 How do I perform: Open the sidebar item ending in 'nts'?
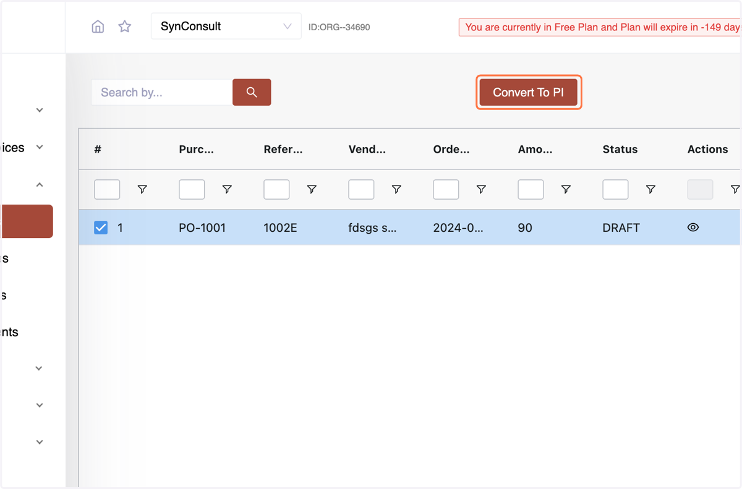click(x=10, y=332)
